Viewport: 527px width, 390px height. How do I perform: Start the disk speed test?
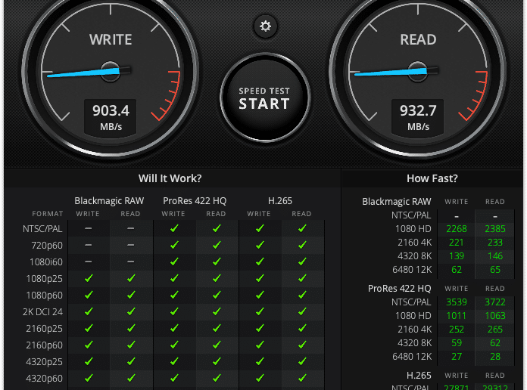coord(265,97)
